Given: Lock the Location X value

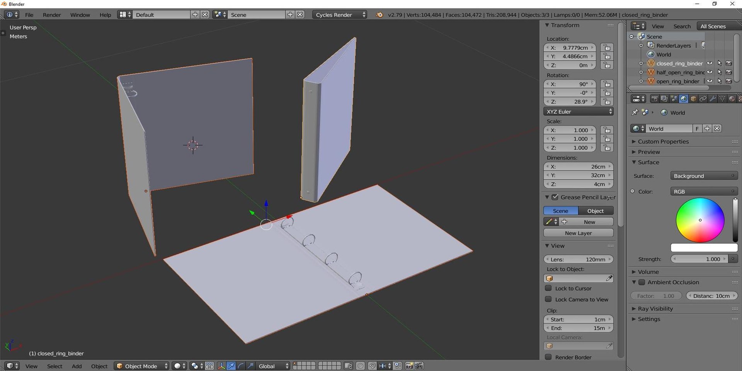Looking at the screenshot, I should 607,48.
